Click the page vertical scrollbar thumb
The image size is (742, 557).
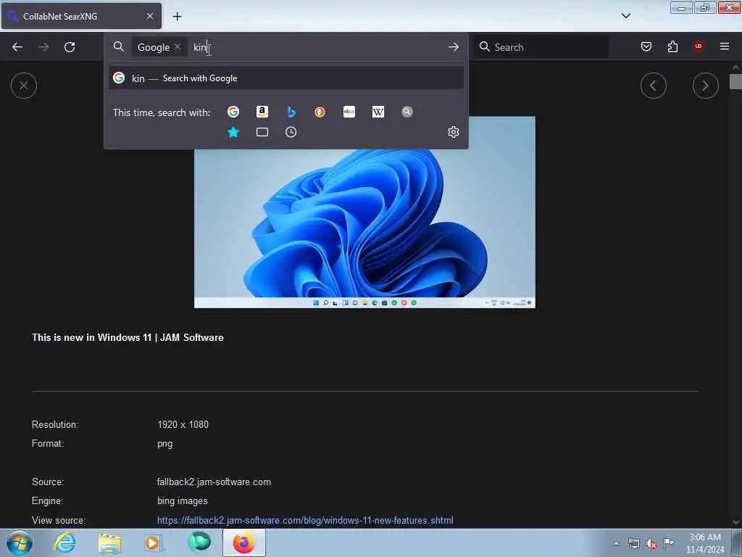pos(735,81)
